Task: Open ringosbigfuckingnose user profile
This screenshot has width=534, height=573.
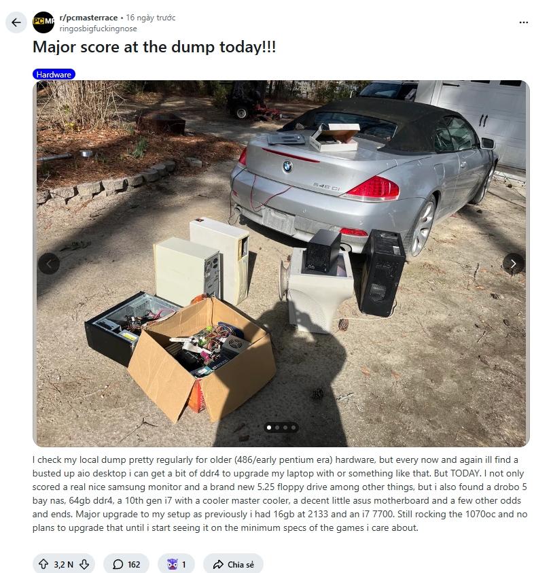Action: (99, 29)
